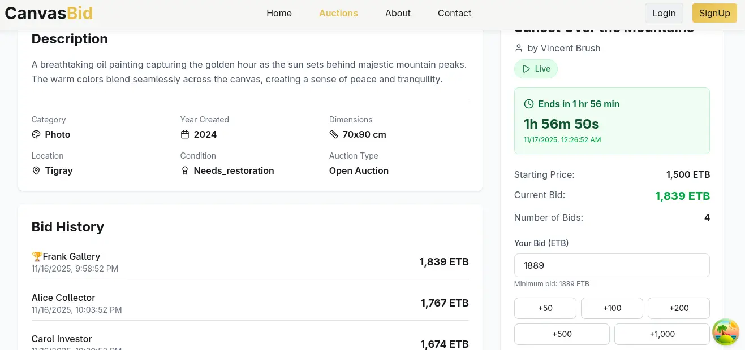This screenshot has height=350, width=745.
Task: Click the Live status badge
Action: (x=536, y=69)
